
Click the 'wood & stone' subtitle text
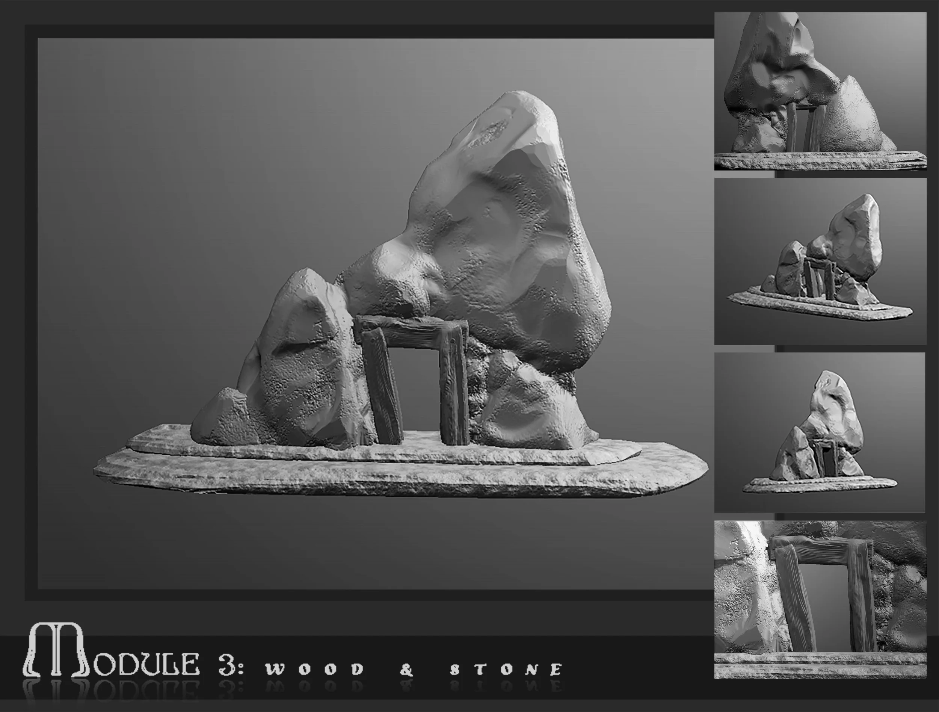pos(414,670)
